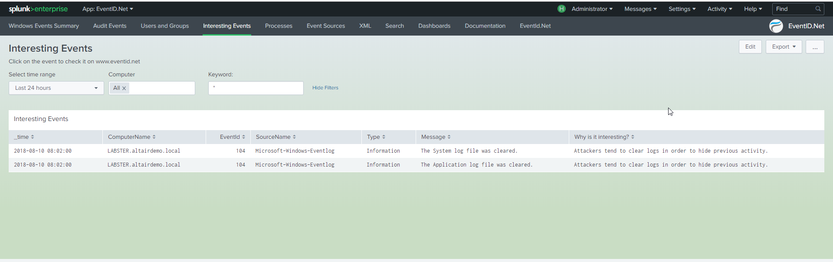Click the Attackers tend to clear logs text in the System log row

pyautogui.click(x=671, y=151)
